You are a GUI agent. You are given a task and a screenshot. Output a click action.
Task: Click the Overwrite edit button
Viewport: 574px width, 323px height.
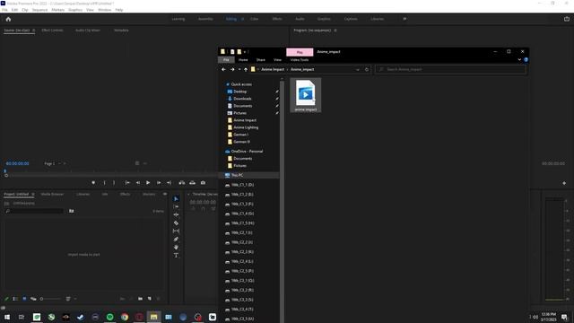click(x=192, y=183)
